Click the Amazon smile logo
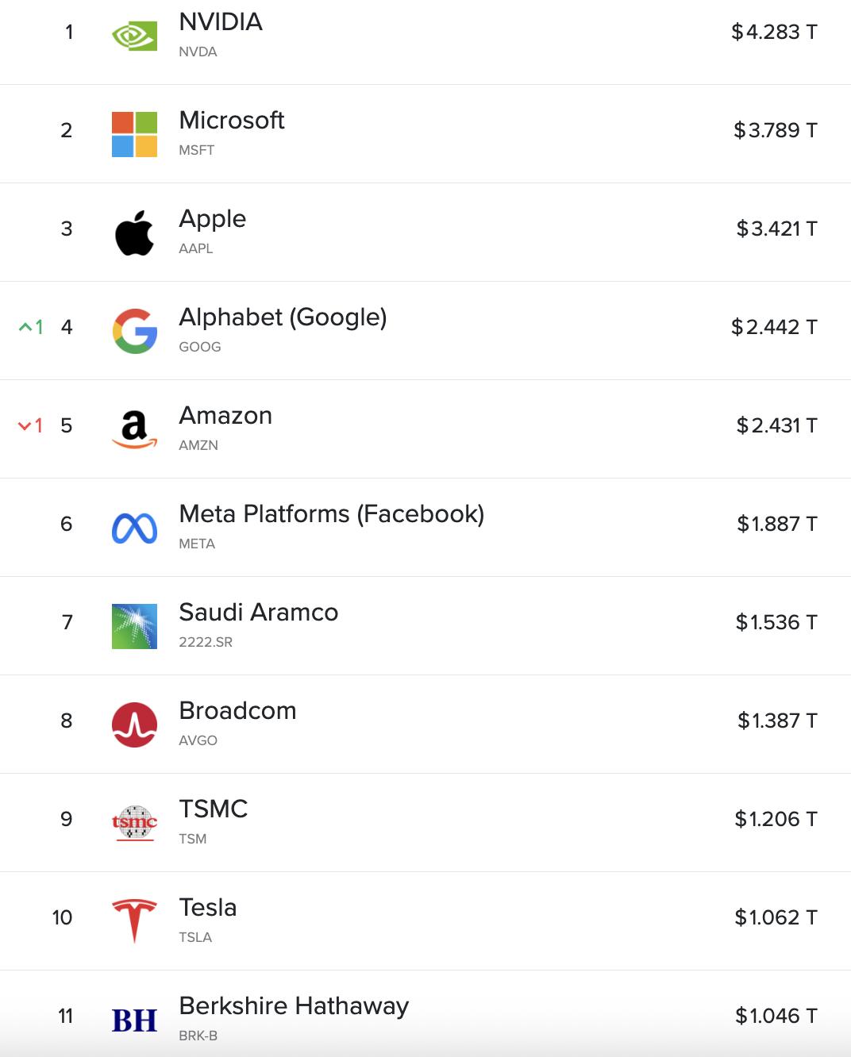851x1057 pixels. pos(134,429)
